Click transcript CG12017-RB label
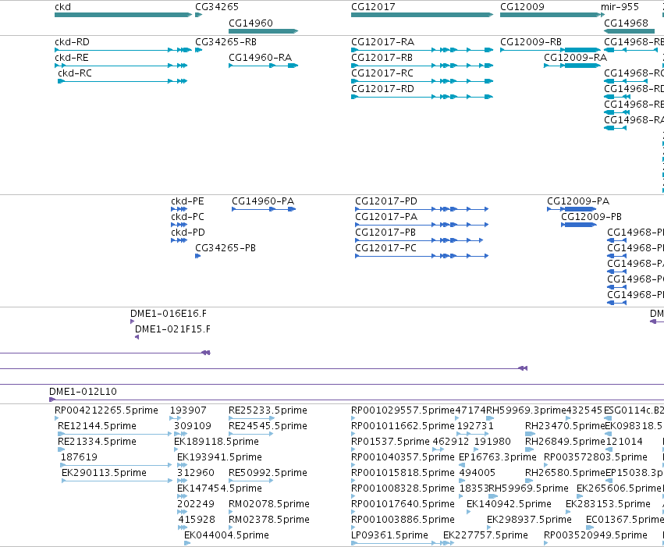The height and width of the screenshot is (547, 664). (382, 58)
